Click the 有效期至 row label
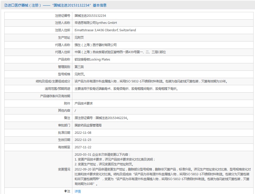255x194 pixels. 64,147
